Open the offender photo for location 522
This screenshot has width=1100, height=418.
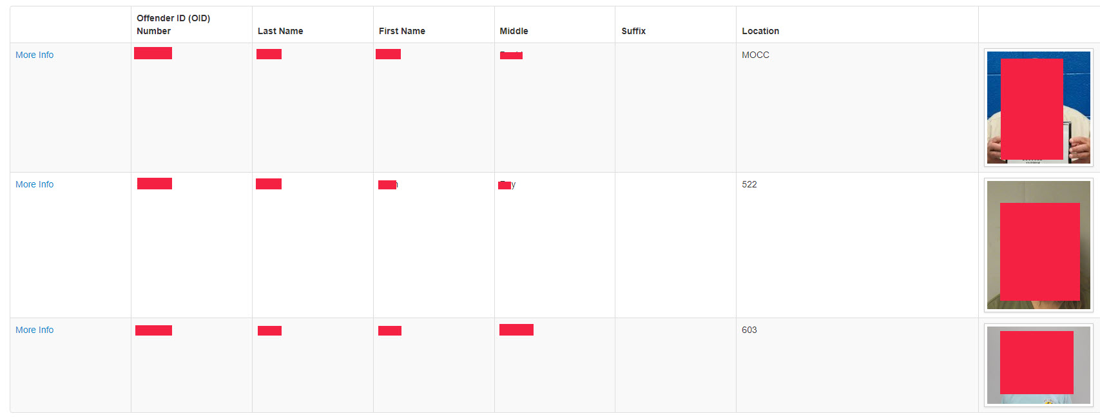click(x=1038, y=245)
